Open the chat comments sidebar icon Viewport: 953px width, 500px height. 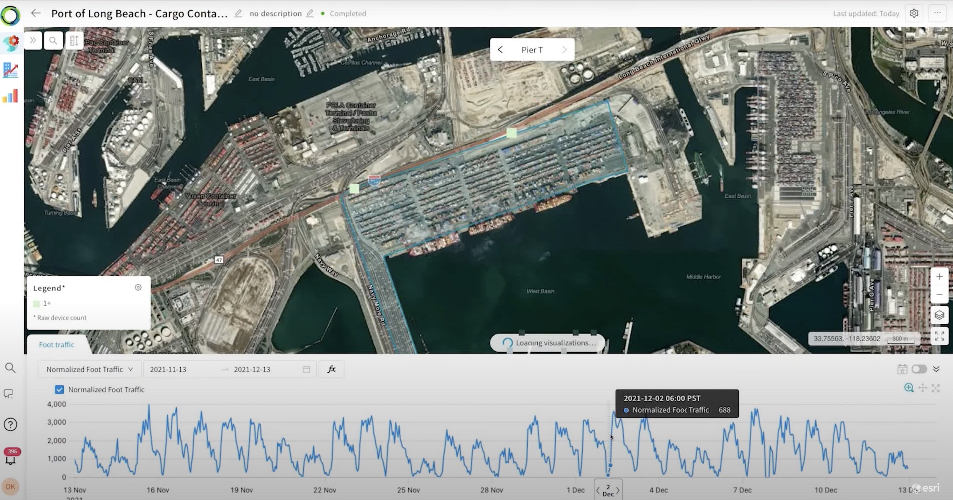(x=8, y=394)
